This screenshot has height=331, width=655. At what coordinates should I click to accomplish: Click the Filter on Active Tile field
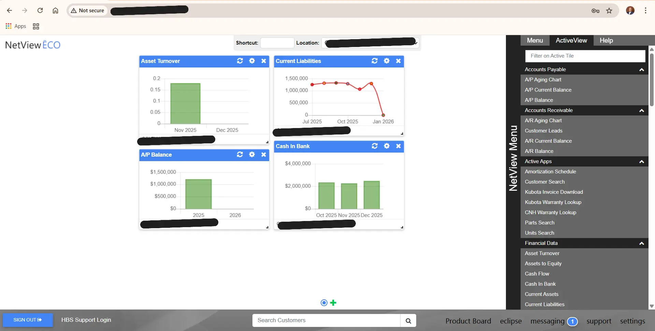click(x=585, y=56)
